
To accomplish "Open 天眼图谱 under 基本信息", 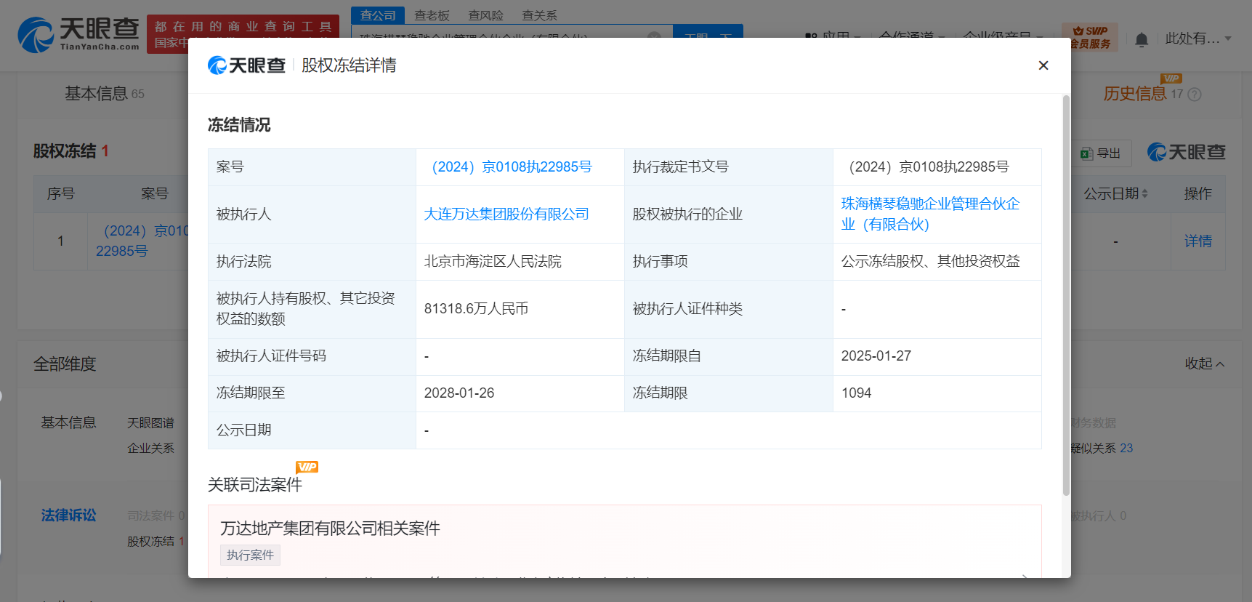I will tap(150, 423).
